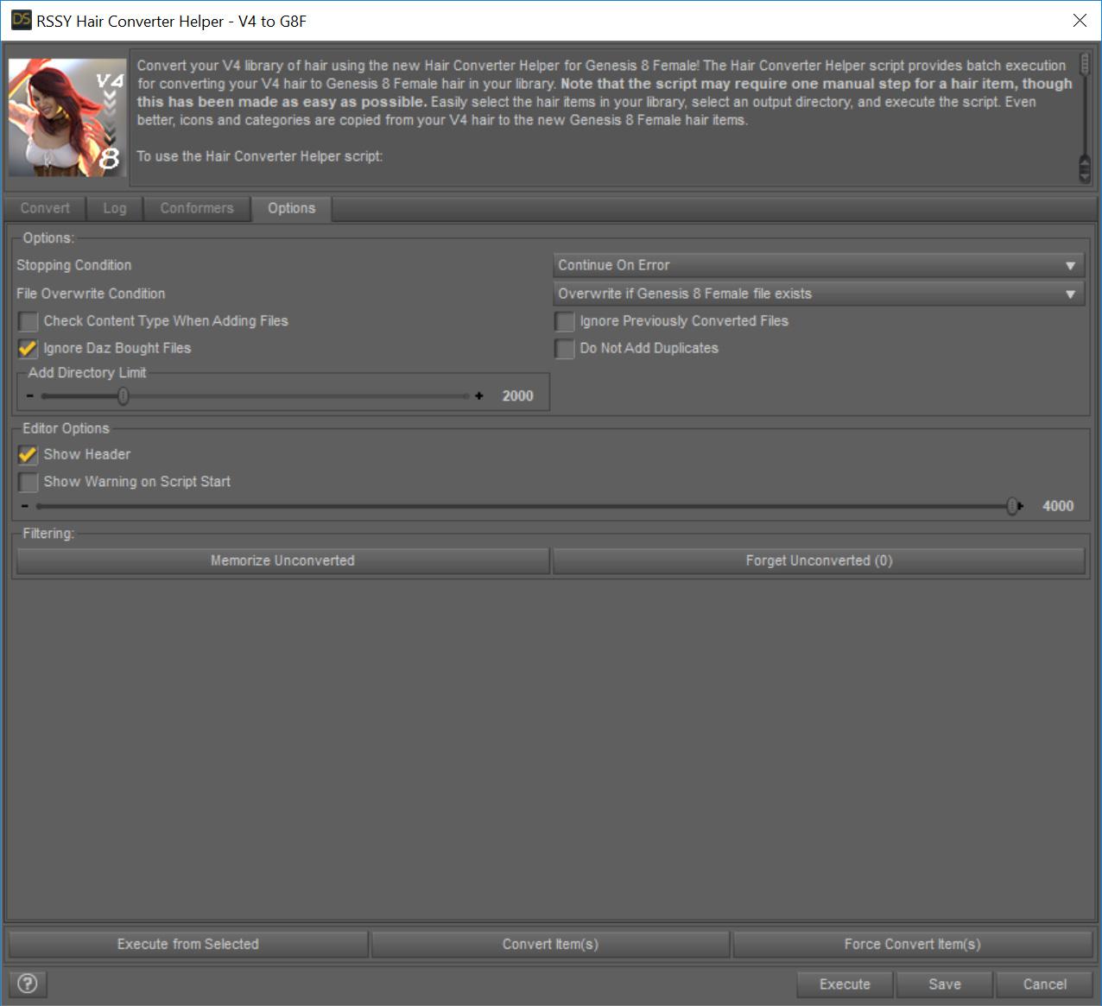Open the Stopping Condition dropdown
This screenshot has width=1102, height=1006.
(x=818, y=265)
